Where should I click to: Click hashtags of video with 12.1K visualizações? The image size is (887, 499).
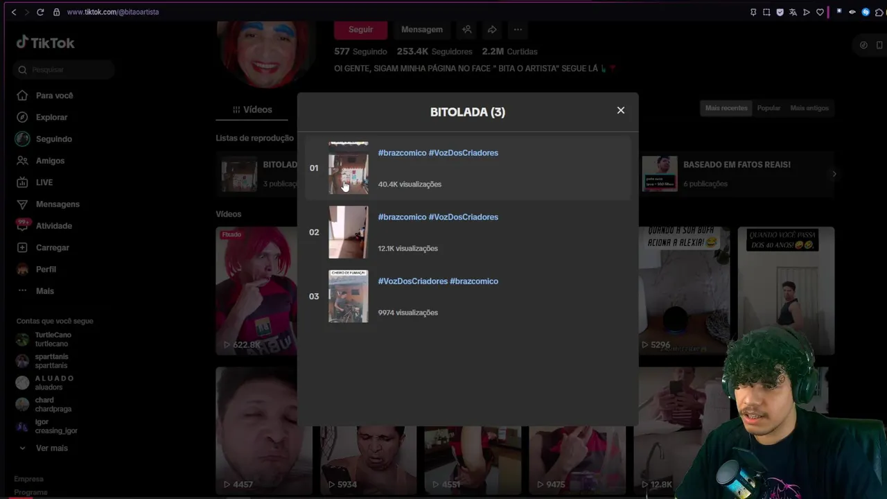point(438,217)
